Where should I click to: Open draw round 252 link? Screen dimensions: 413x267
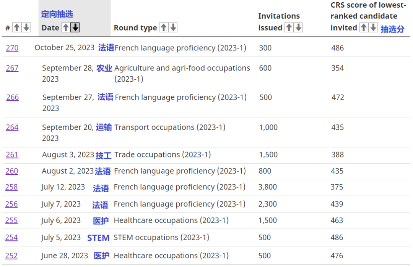tap(11, 256)
